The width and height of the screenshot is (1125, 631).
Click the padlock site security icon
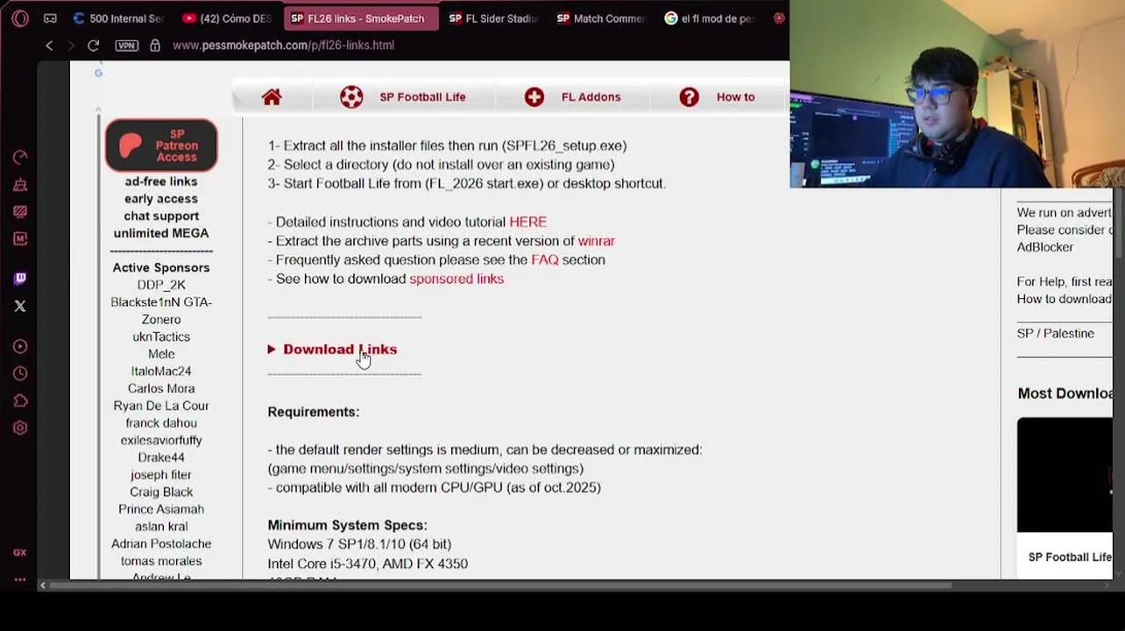tap(155, 46)
